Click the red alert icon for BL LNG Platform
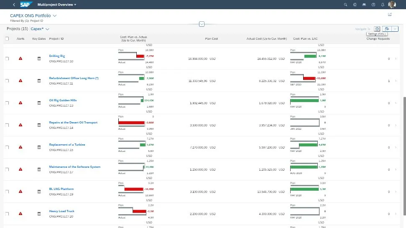406x228 pixels. coord(20,192)
